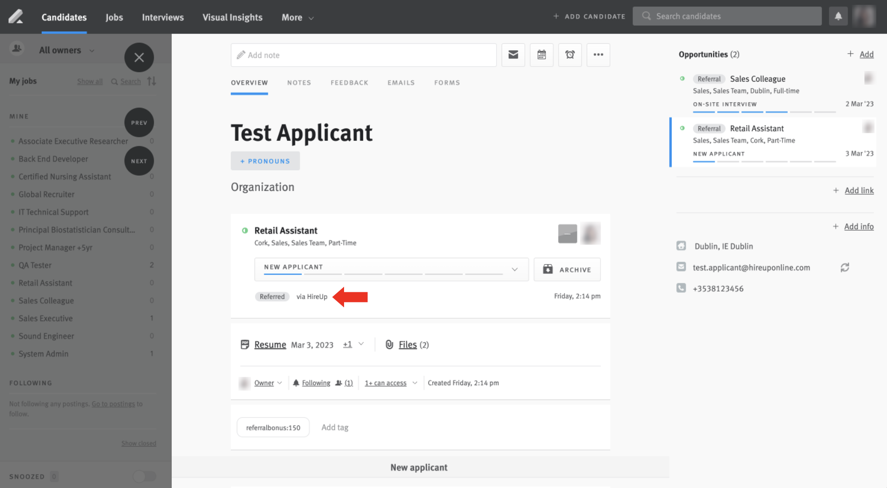This screenshot has width=887, height=488.
Task: Click the paperclip Files icon
Action: (389, 344)
